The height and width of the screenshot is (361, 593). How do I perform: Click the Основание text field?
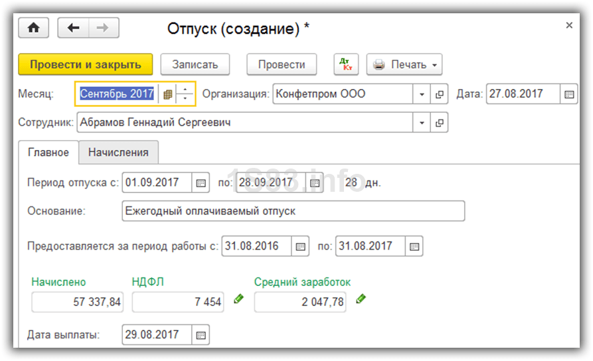[x=293, y=211]
